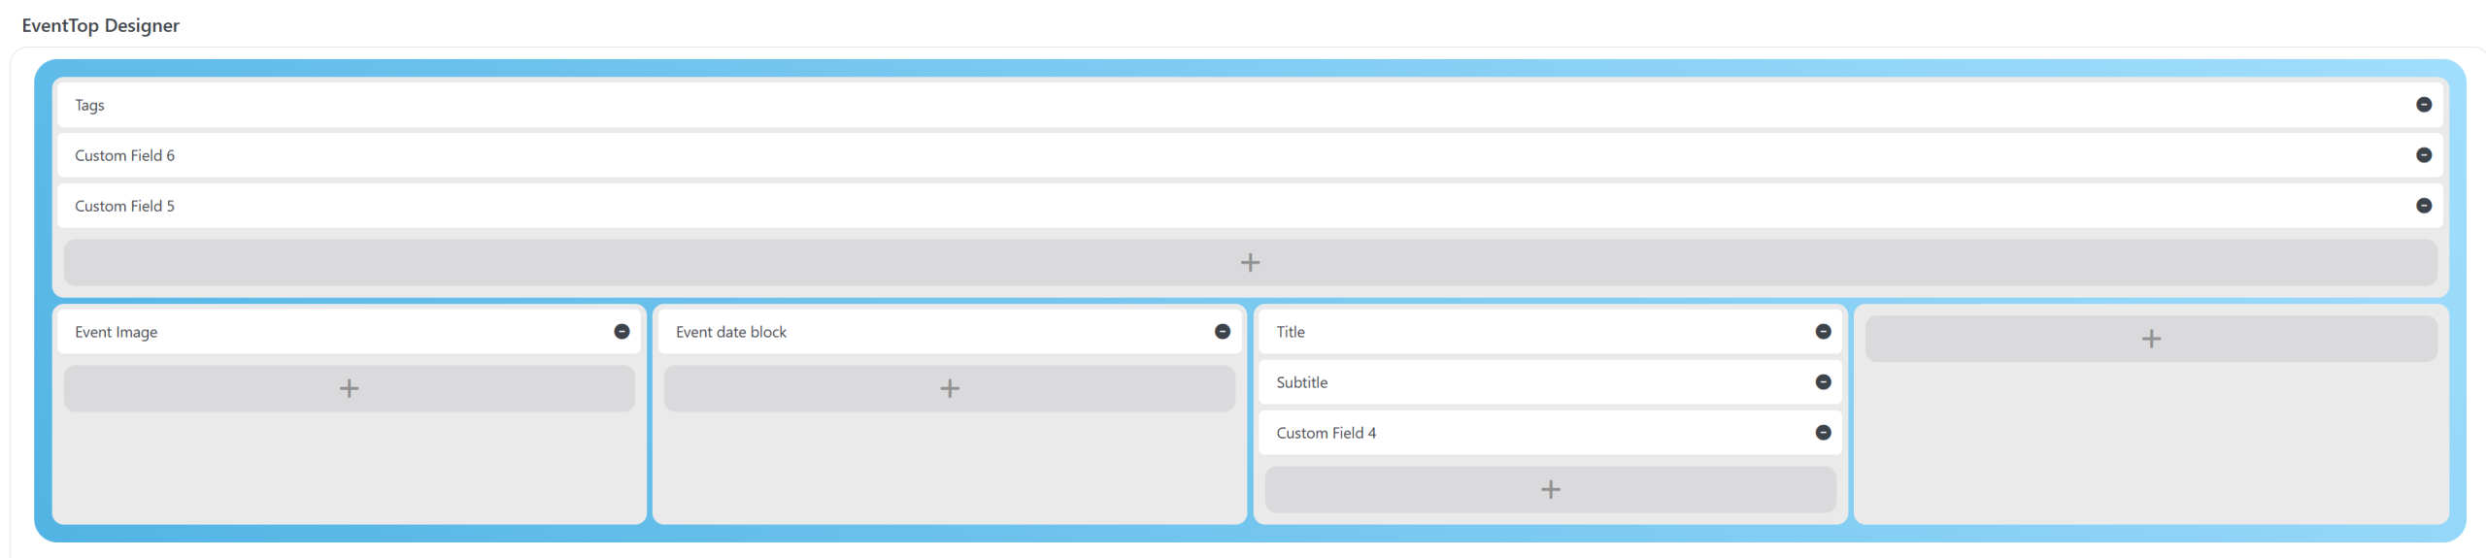Add a field to the empty fourth column
Image resolution: width=2486 pixels, height=558 pixels.
[x=2150, y=339]
